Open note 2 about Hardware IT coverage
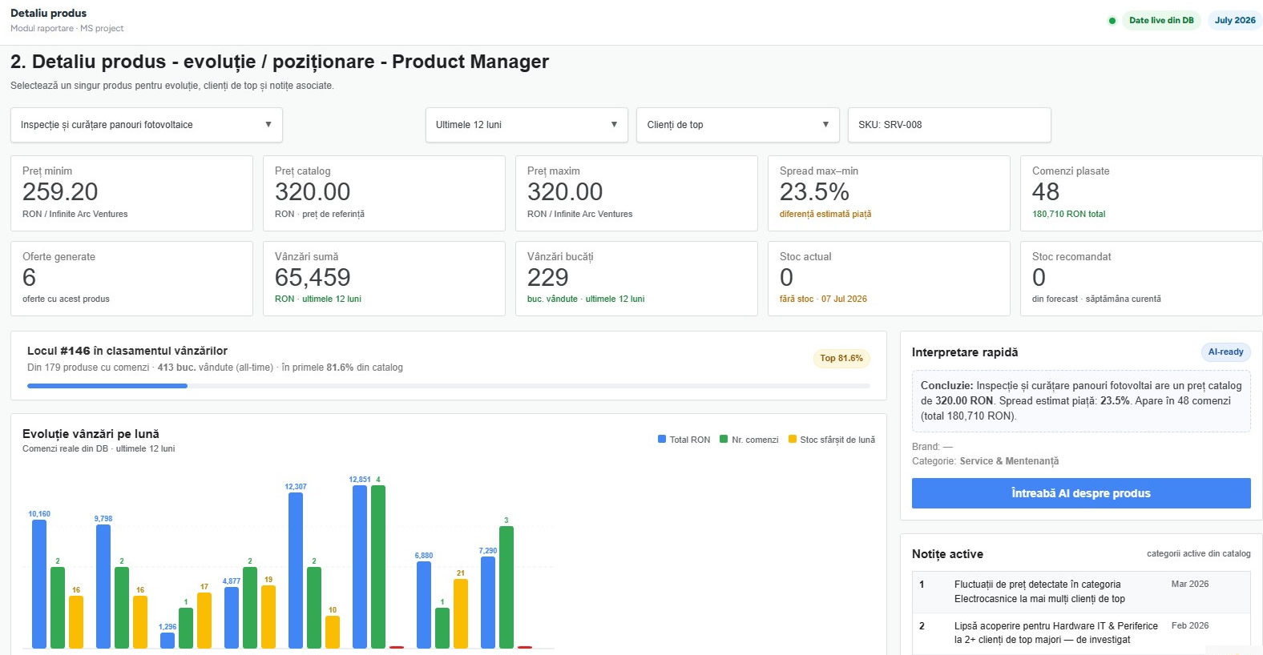The image size is (1263, 655). (x=1081, y=633)
